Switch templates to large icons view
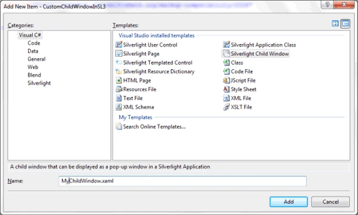Image resolution: width=358 pixels, height=215 pixels. (x=335, y=23)
